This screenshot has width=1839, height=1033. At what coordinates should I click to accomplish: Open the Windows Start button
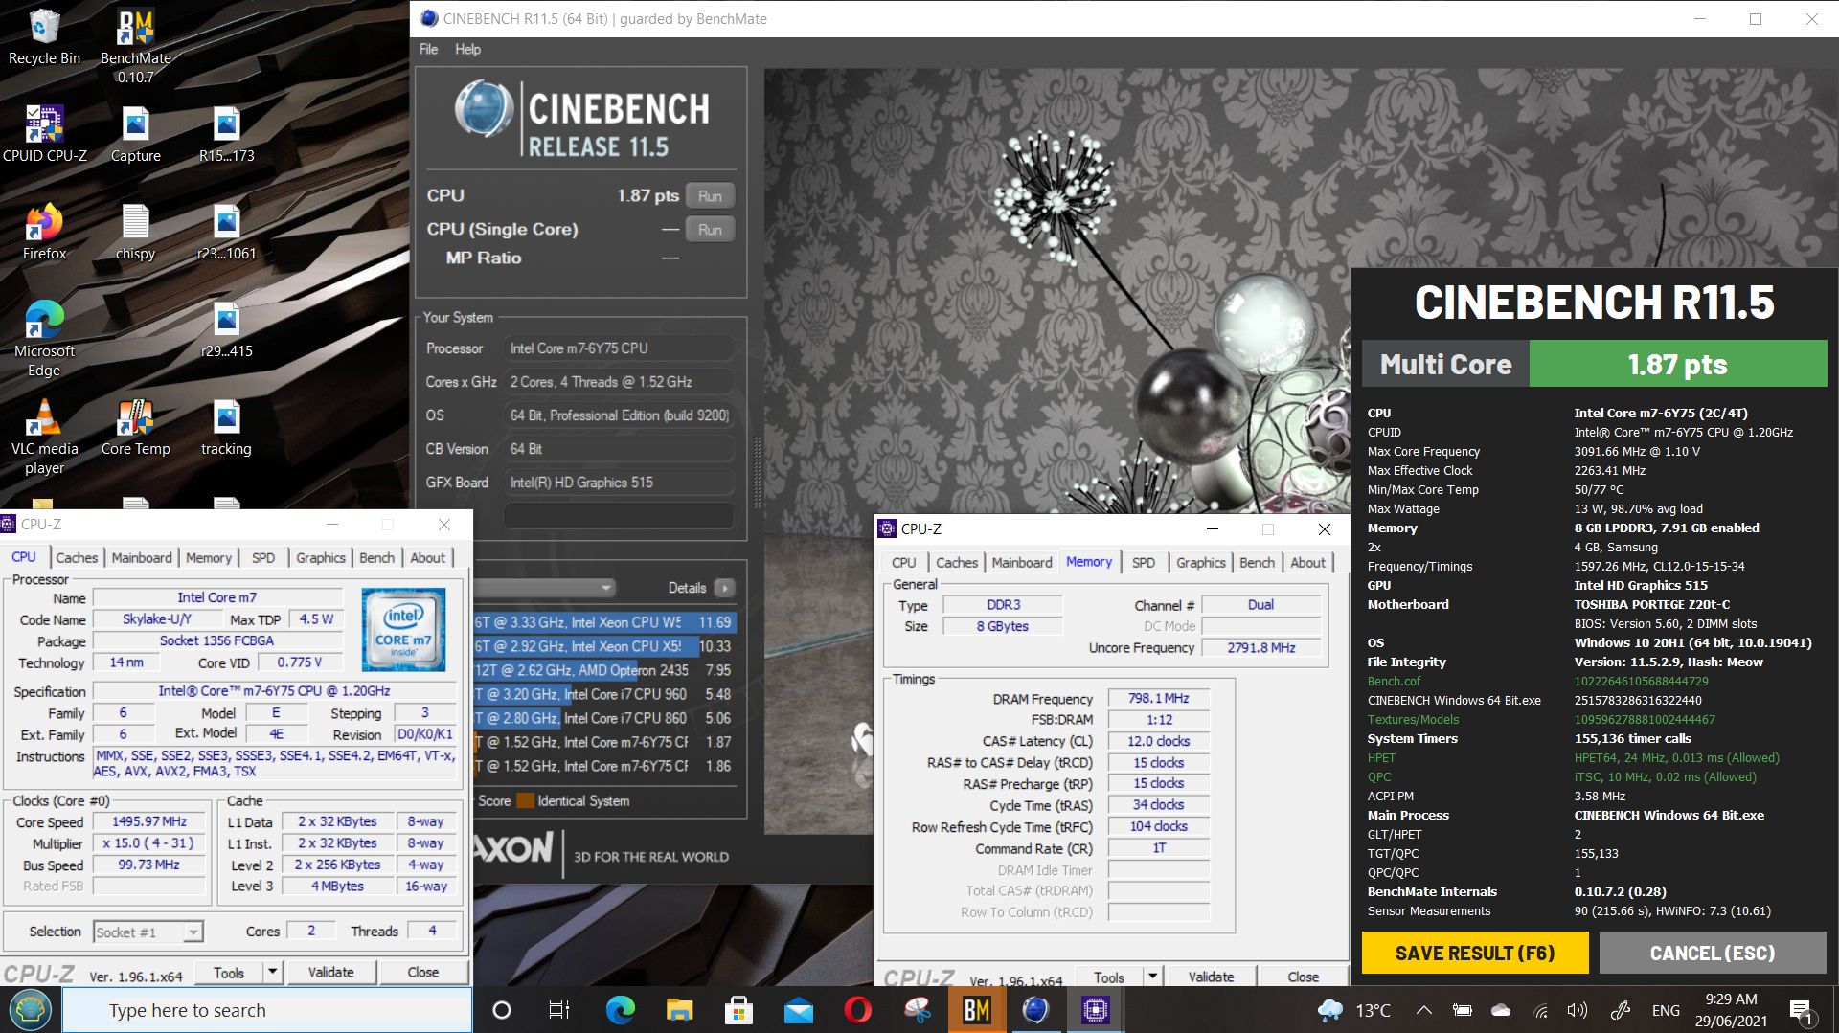31,1009
